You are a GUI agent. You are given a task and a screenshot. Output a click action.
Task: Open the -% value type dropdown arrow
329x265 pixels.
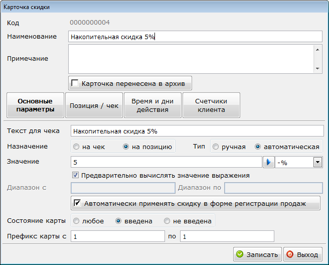(317, 162)
